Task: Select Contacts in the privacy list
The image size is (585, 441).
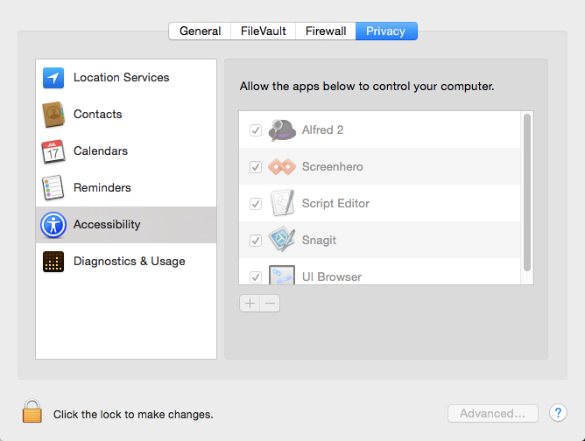Action: 126,114
